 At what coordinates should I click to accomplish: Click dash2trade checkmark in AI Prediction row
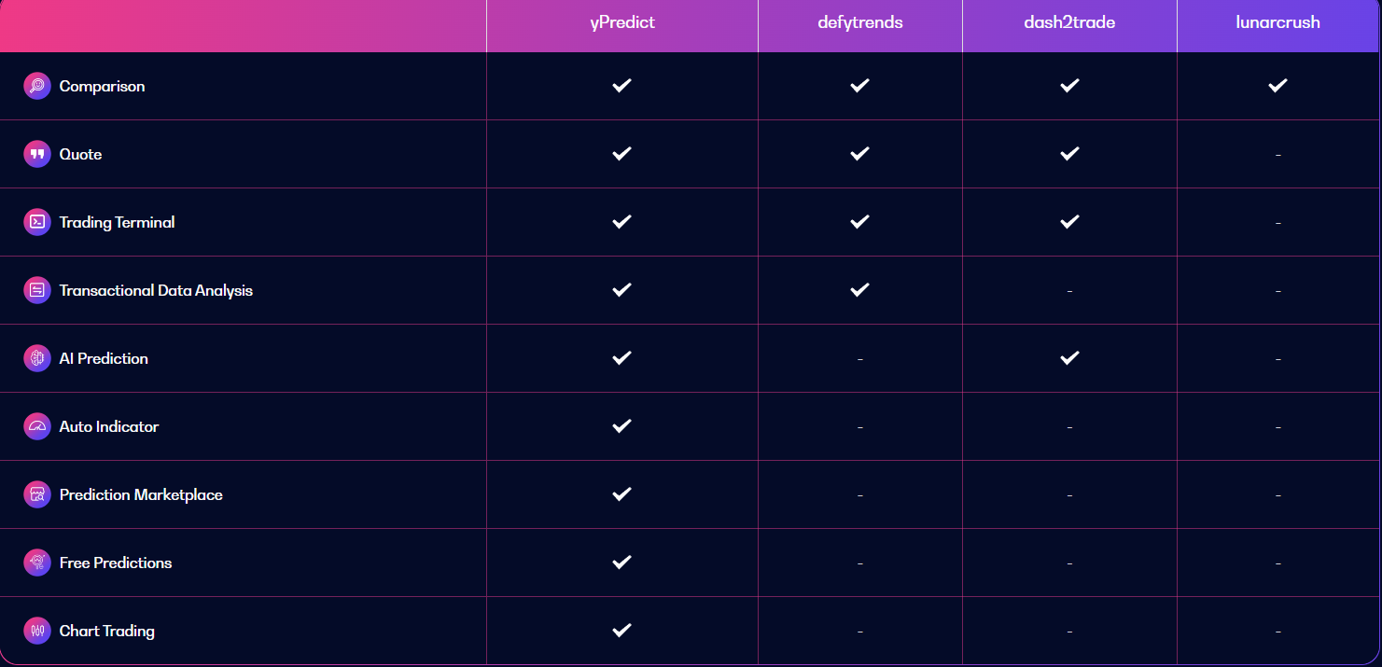pos(1069,357)
